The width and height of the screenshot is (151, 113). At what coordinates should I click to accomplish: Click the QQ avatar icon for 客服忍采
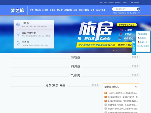[x=139, y=38]
